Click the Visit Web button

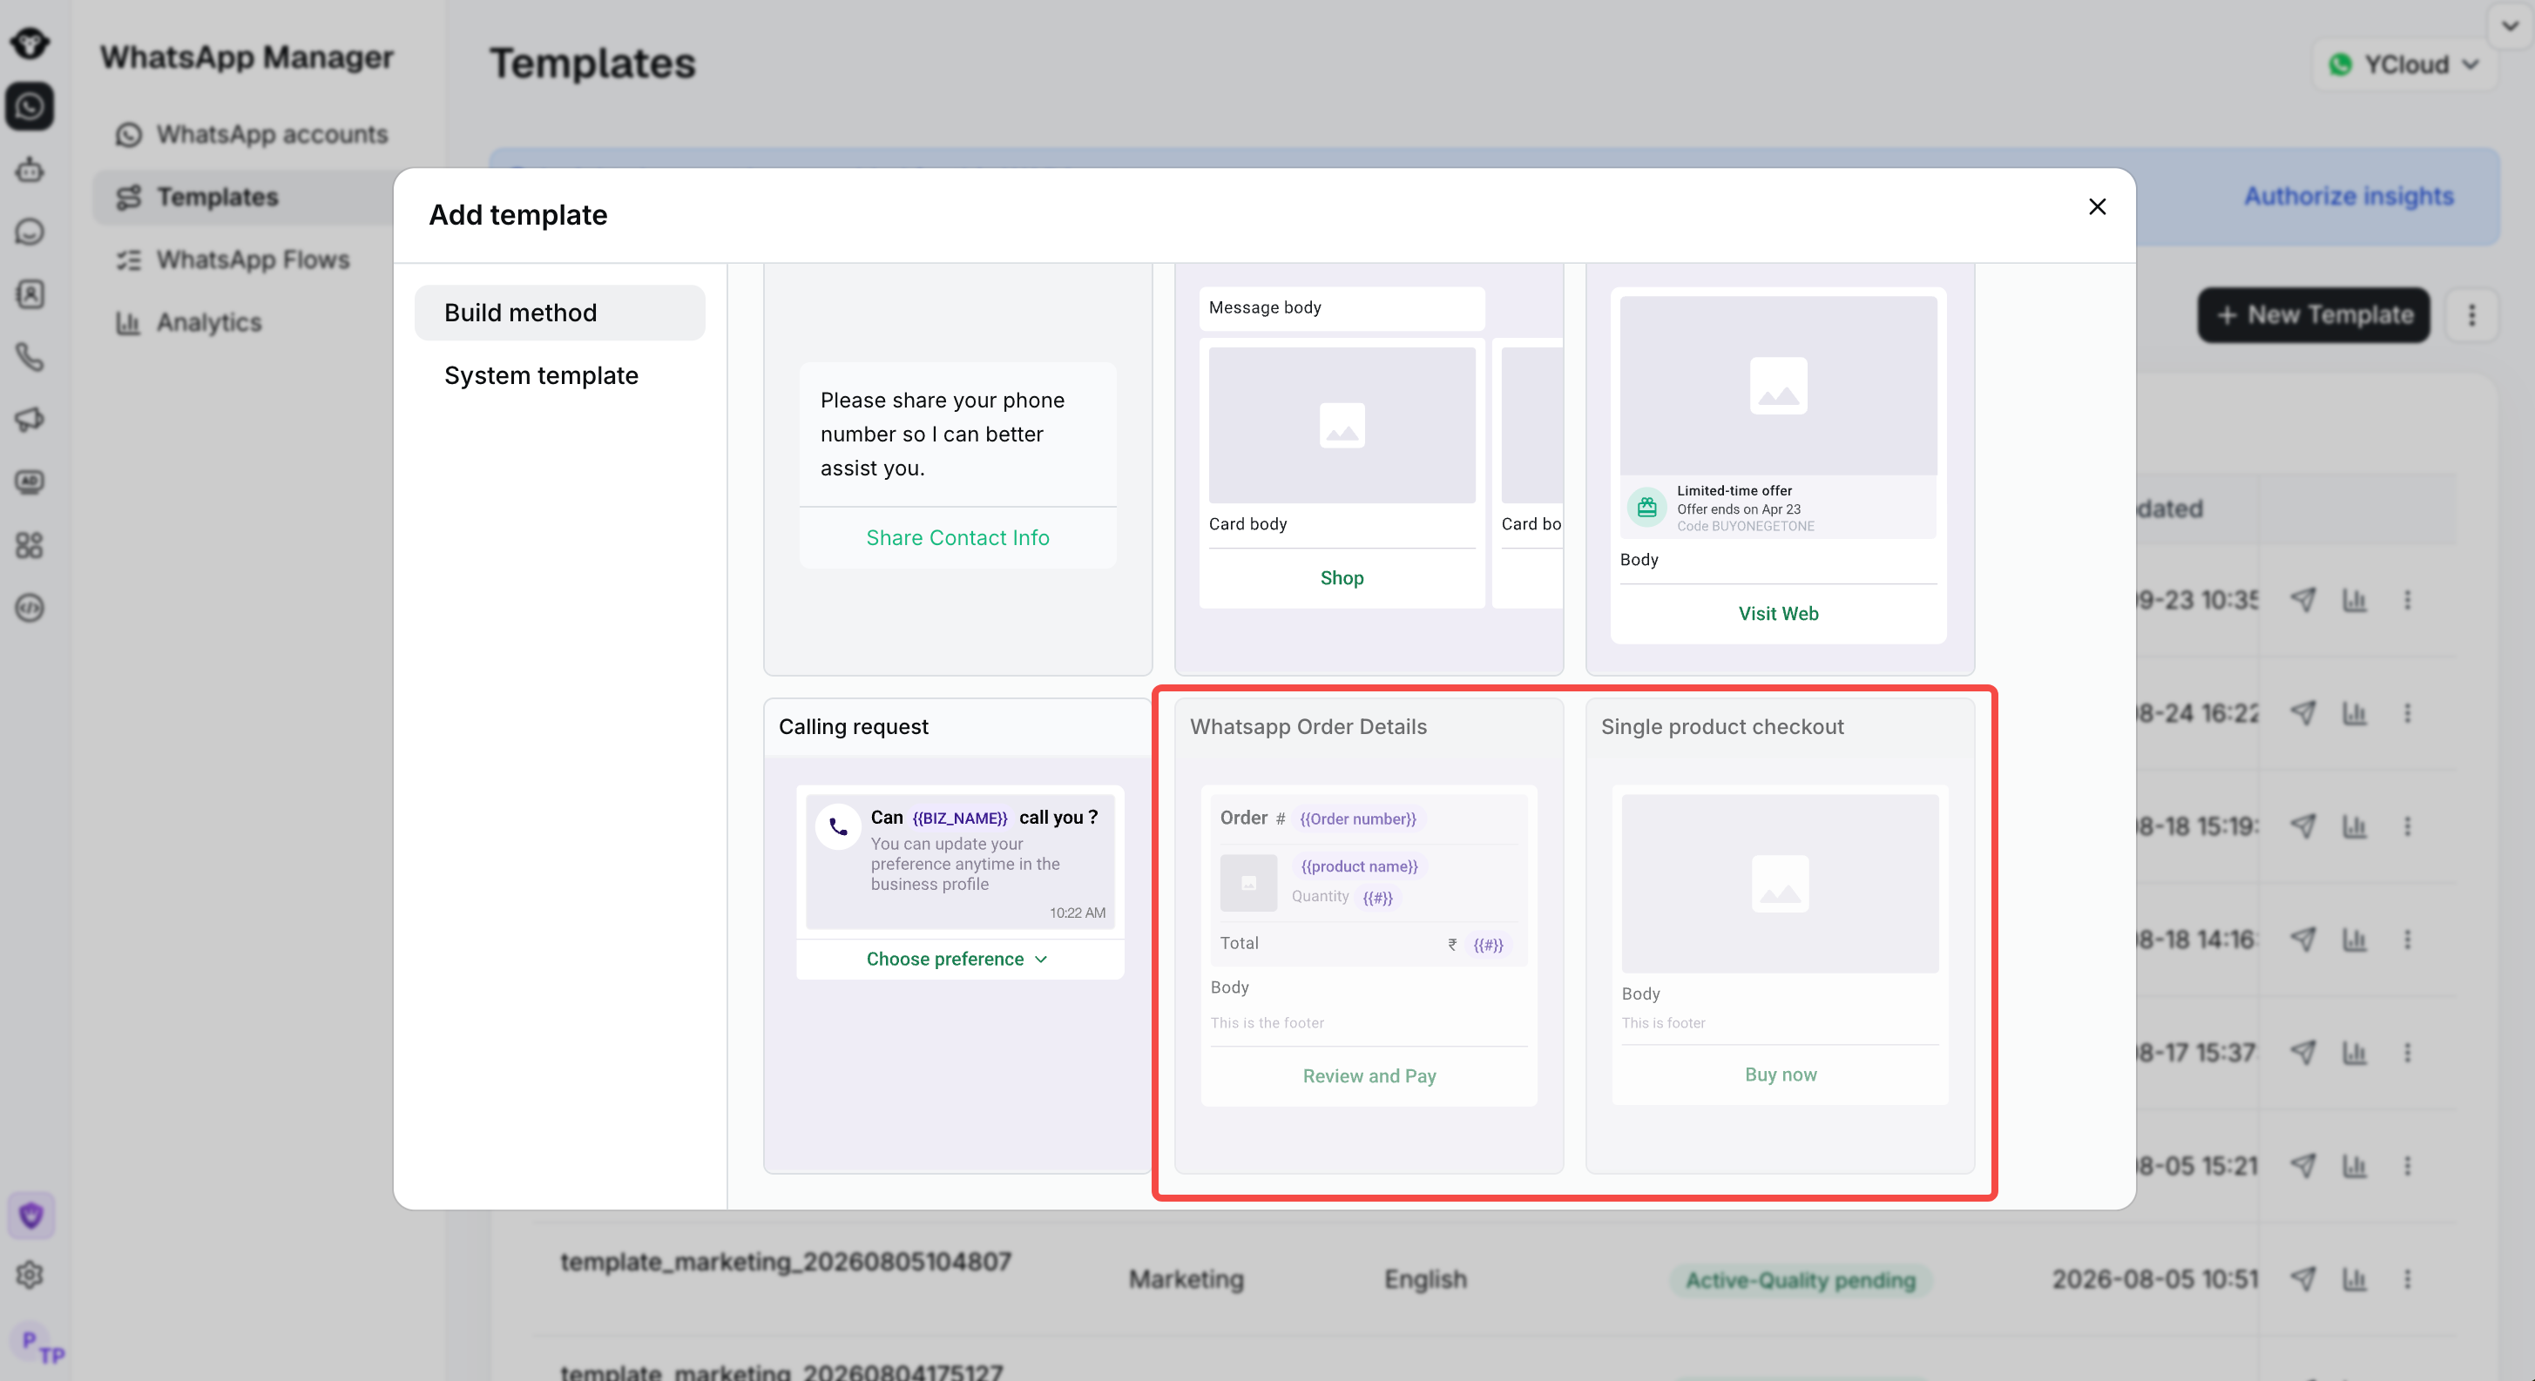pyautogui.click(x=1778, y=614)
